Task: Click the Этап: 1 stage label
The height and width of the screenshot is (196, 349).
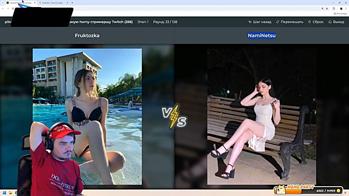Action: pyautogui.click(x=143, y=22)
